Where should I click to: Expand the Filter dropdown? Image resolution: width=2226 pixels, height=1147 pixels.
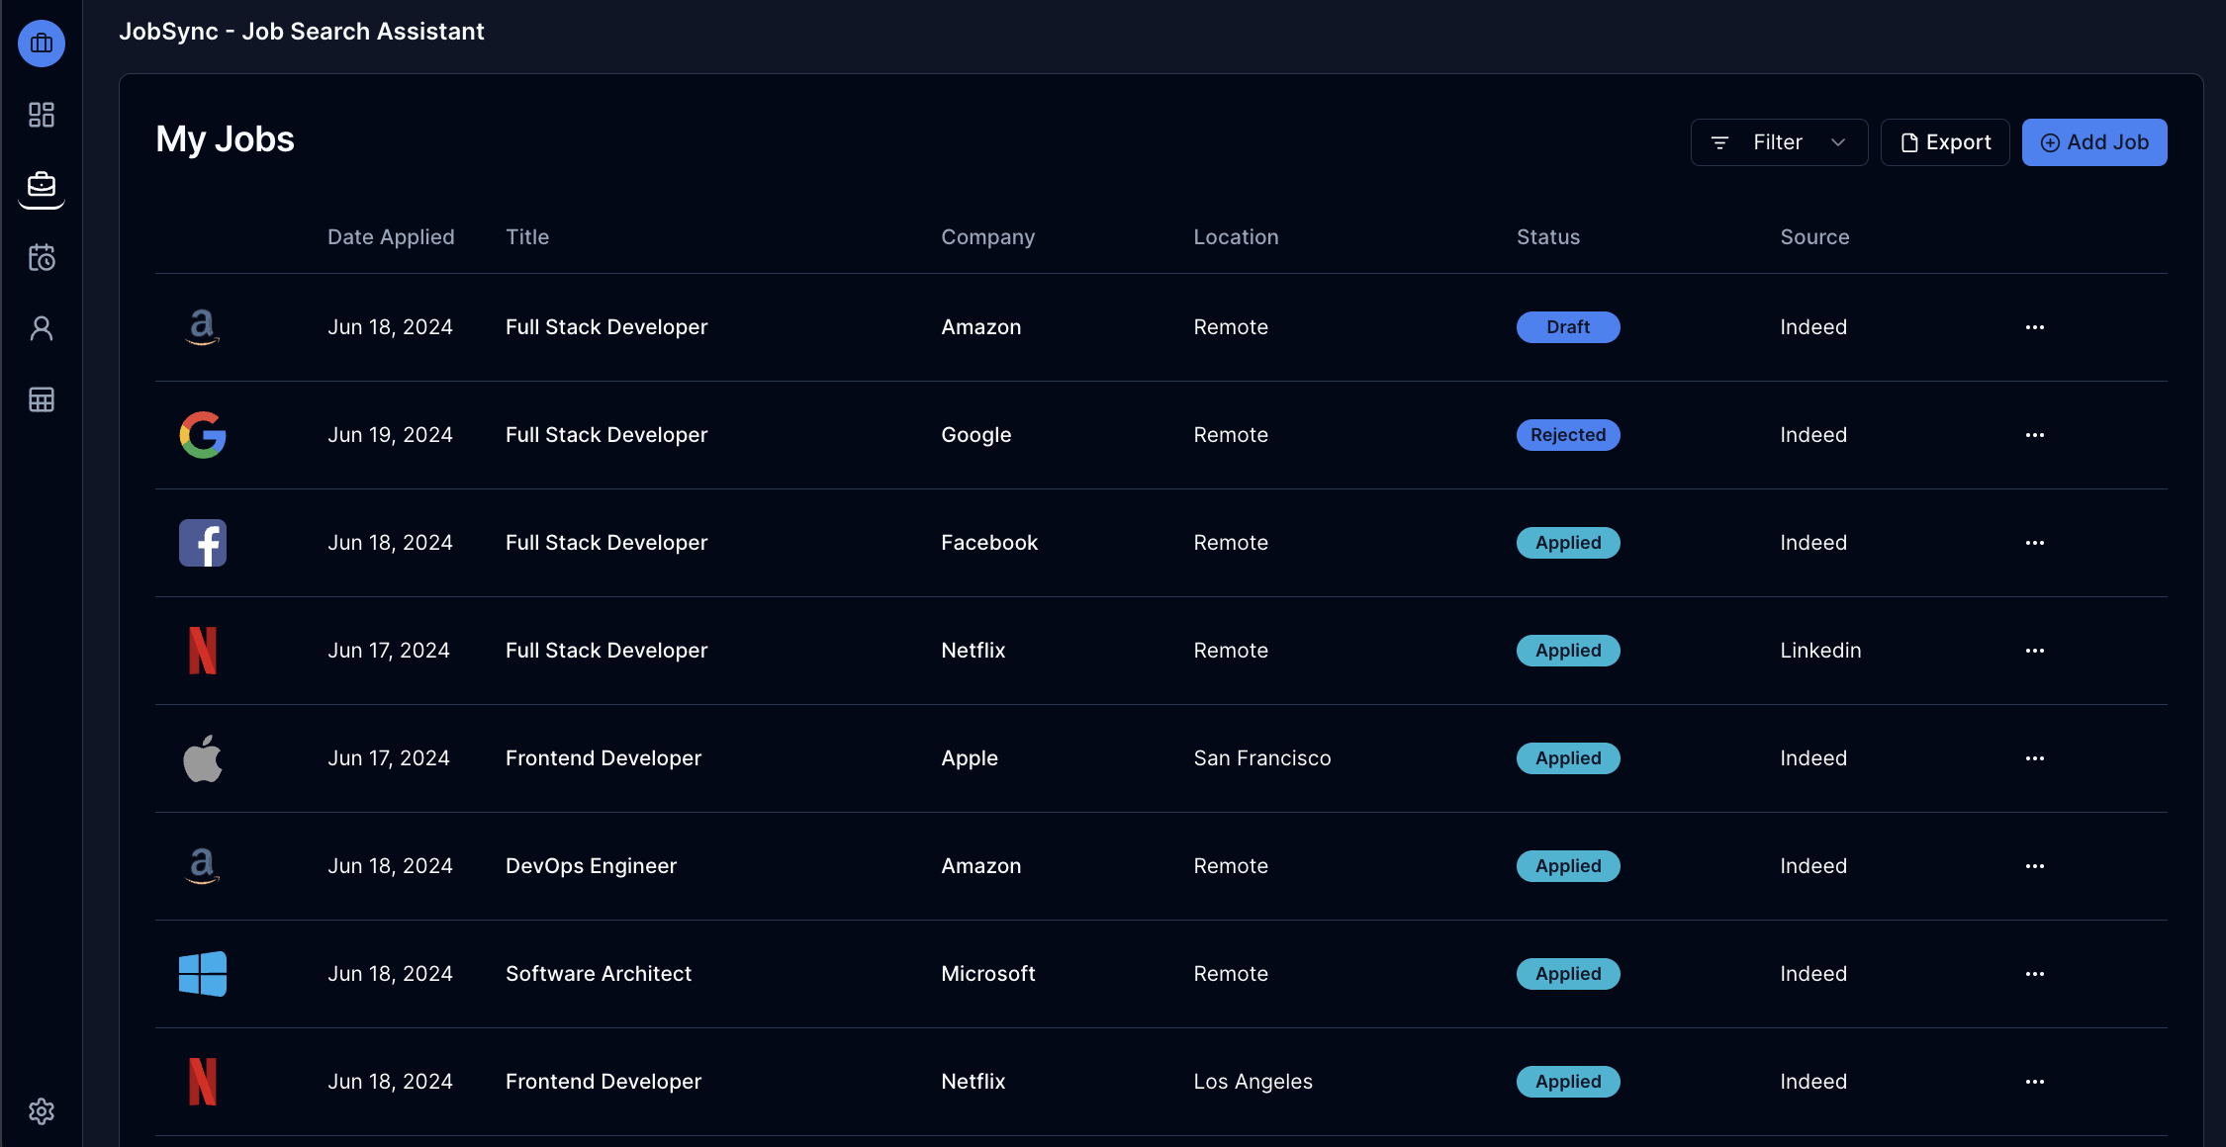click(1779, 142)
